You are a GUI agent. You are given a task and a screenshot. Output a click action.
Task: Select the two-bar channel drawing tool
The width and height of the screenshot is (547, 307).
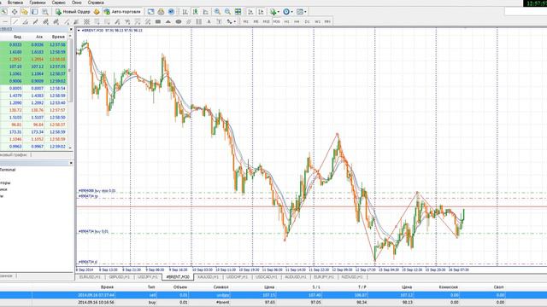click(199, 21)
